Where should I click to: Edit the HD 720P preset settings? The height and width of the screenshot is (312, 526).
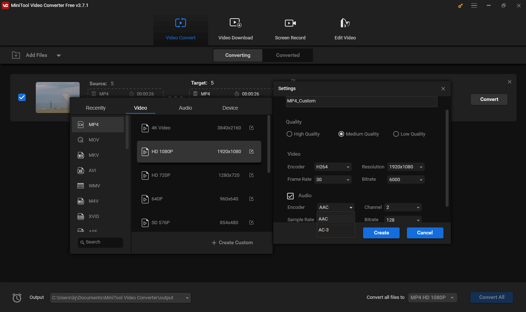pos(251,175)
